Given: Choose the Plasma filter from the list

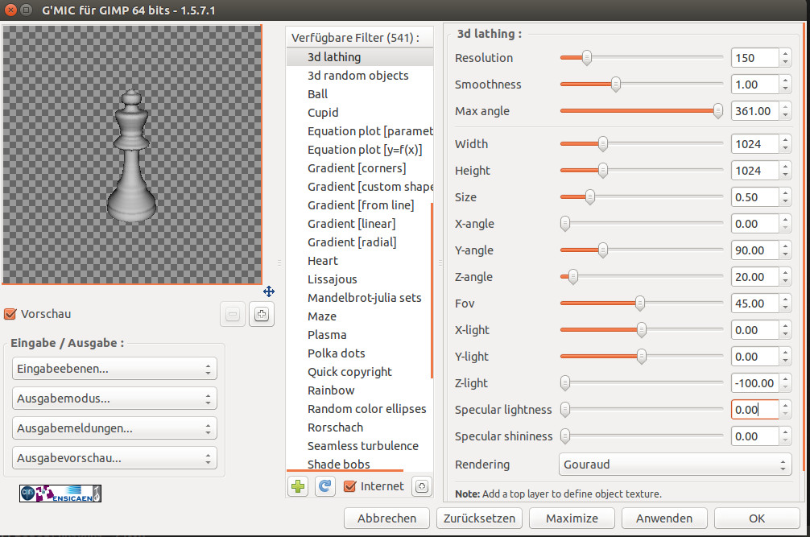Looking at the screenshot, I should click(x=327, y=335).
